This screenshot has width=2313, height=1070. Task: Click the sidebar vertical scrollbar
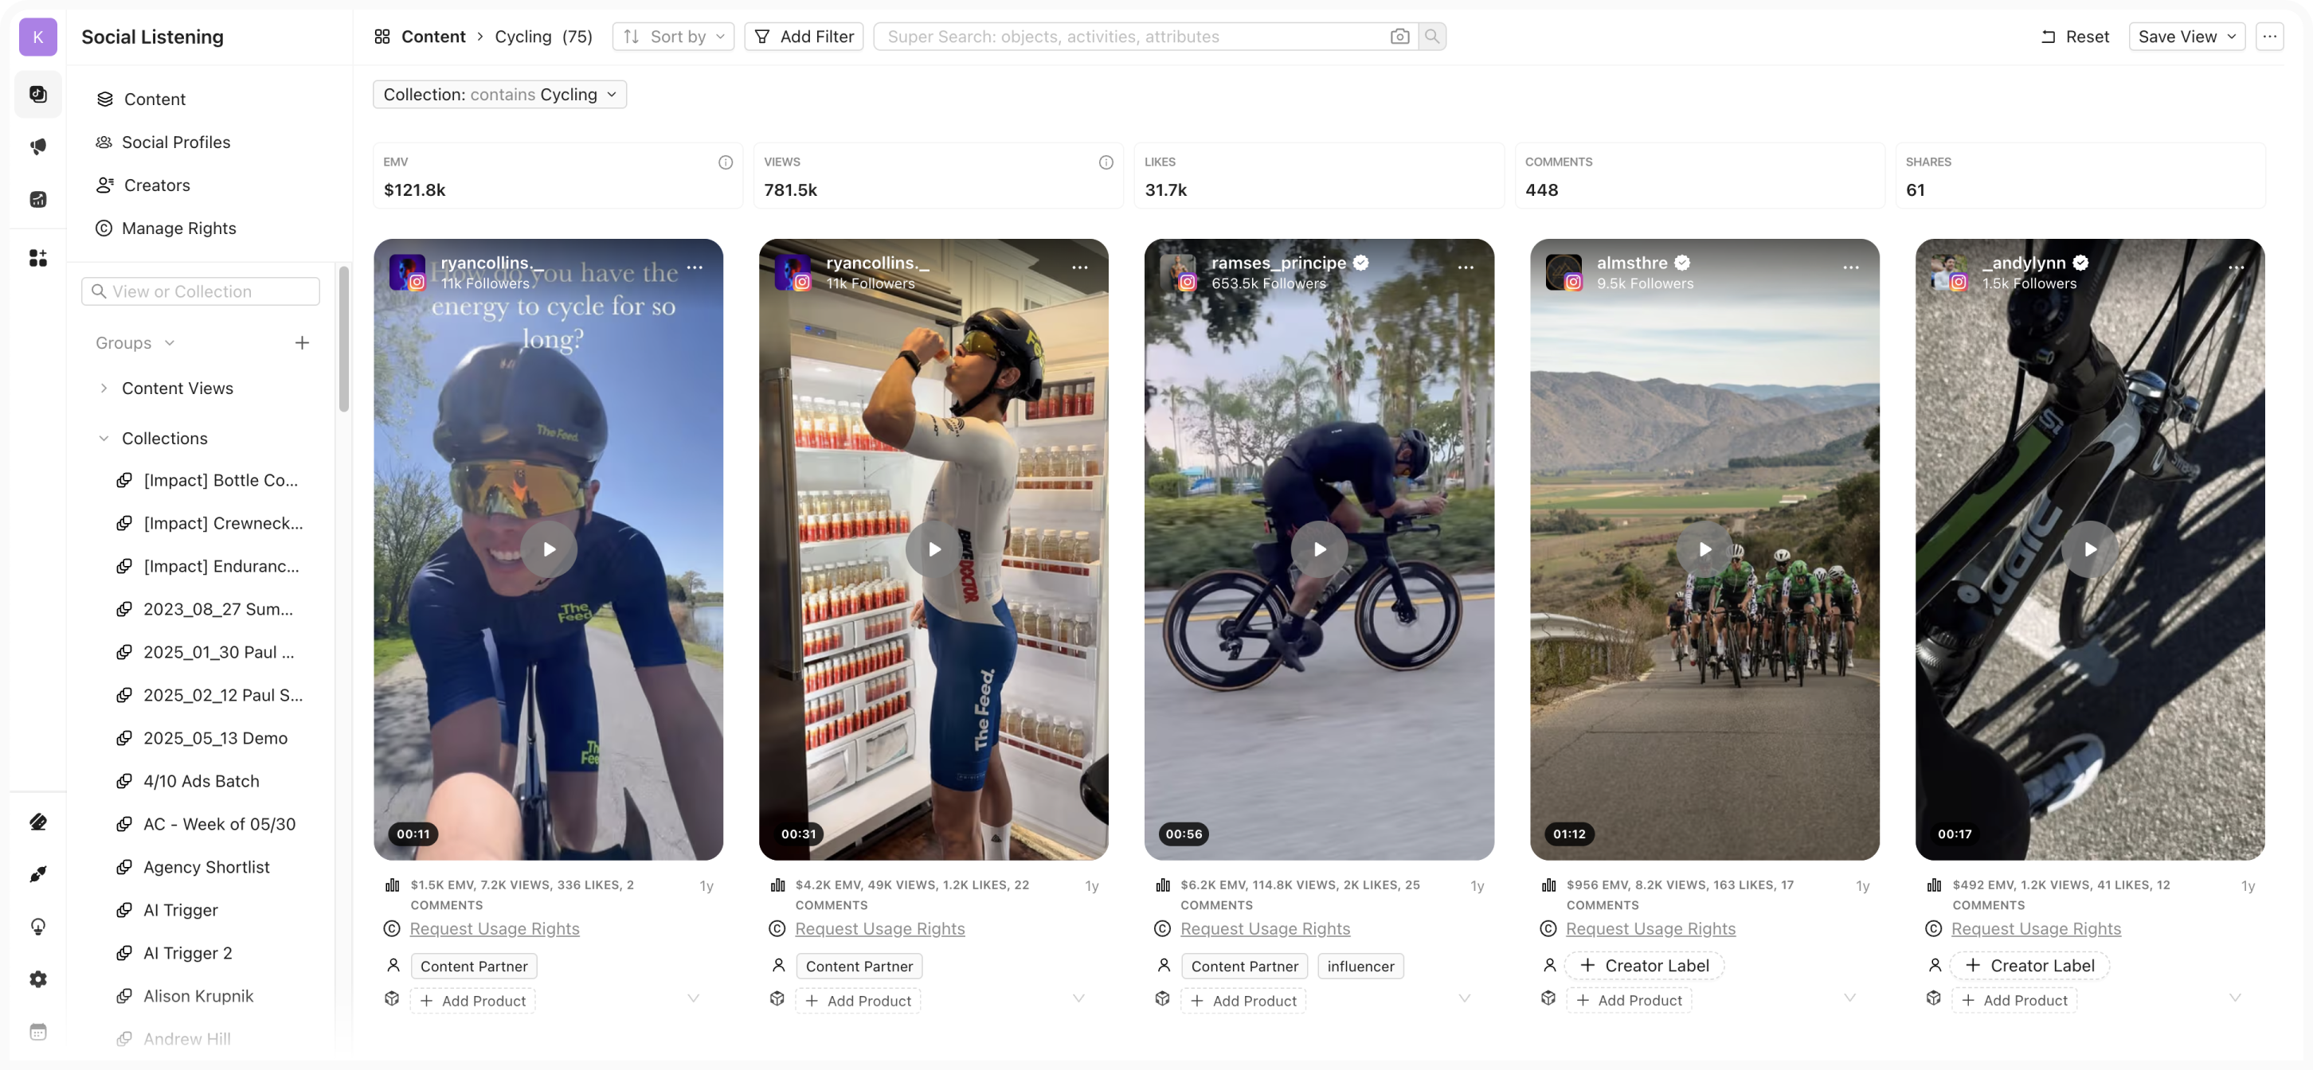click(343, 341)
